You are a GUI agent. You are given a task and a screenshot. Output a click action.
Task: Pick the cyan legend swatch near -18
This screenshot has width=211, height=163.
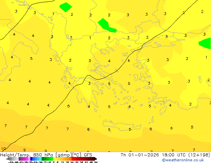40,159
